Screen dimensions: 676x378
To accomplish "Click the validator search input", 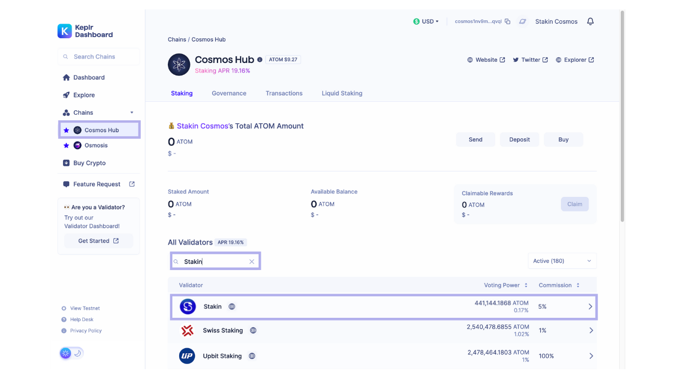I will 215,262.
